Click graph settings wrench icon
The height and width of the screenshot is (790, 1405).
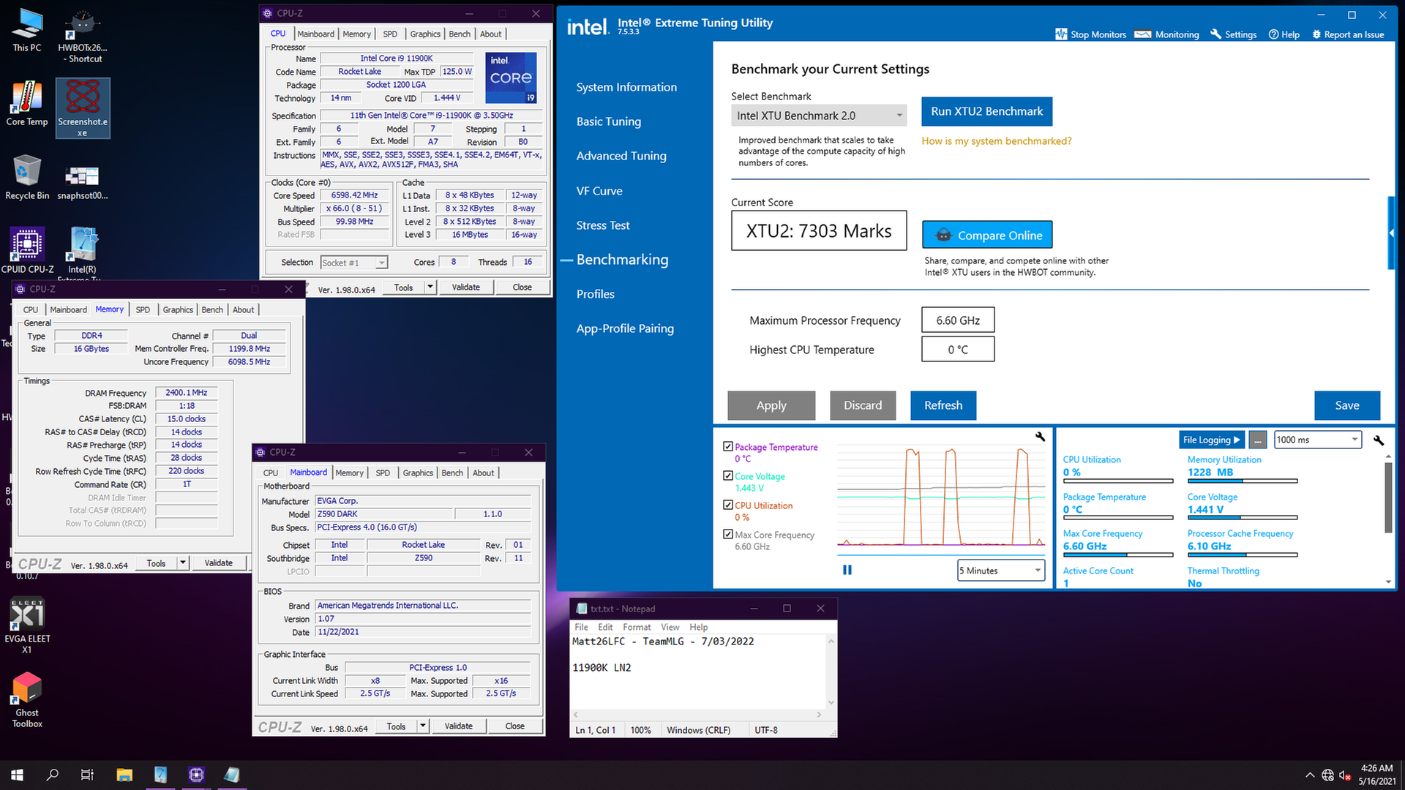[x=1040, y=437]
